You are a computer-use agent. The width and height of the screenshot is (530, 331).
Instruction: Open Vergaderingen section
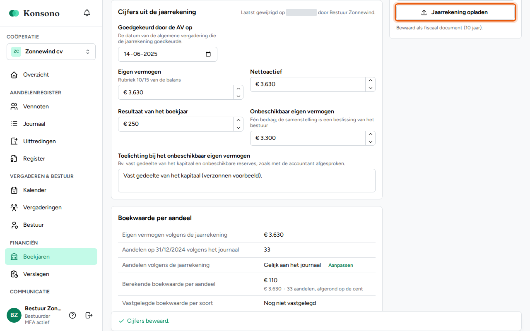pos(51,208)
